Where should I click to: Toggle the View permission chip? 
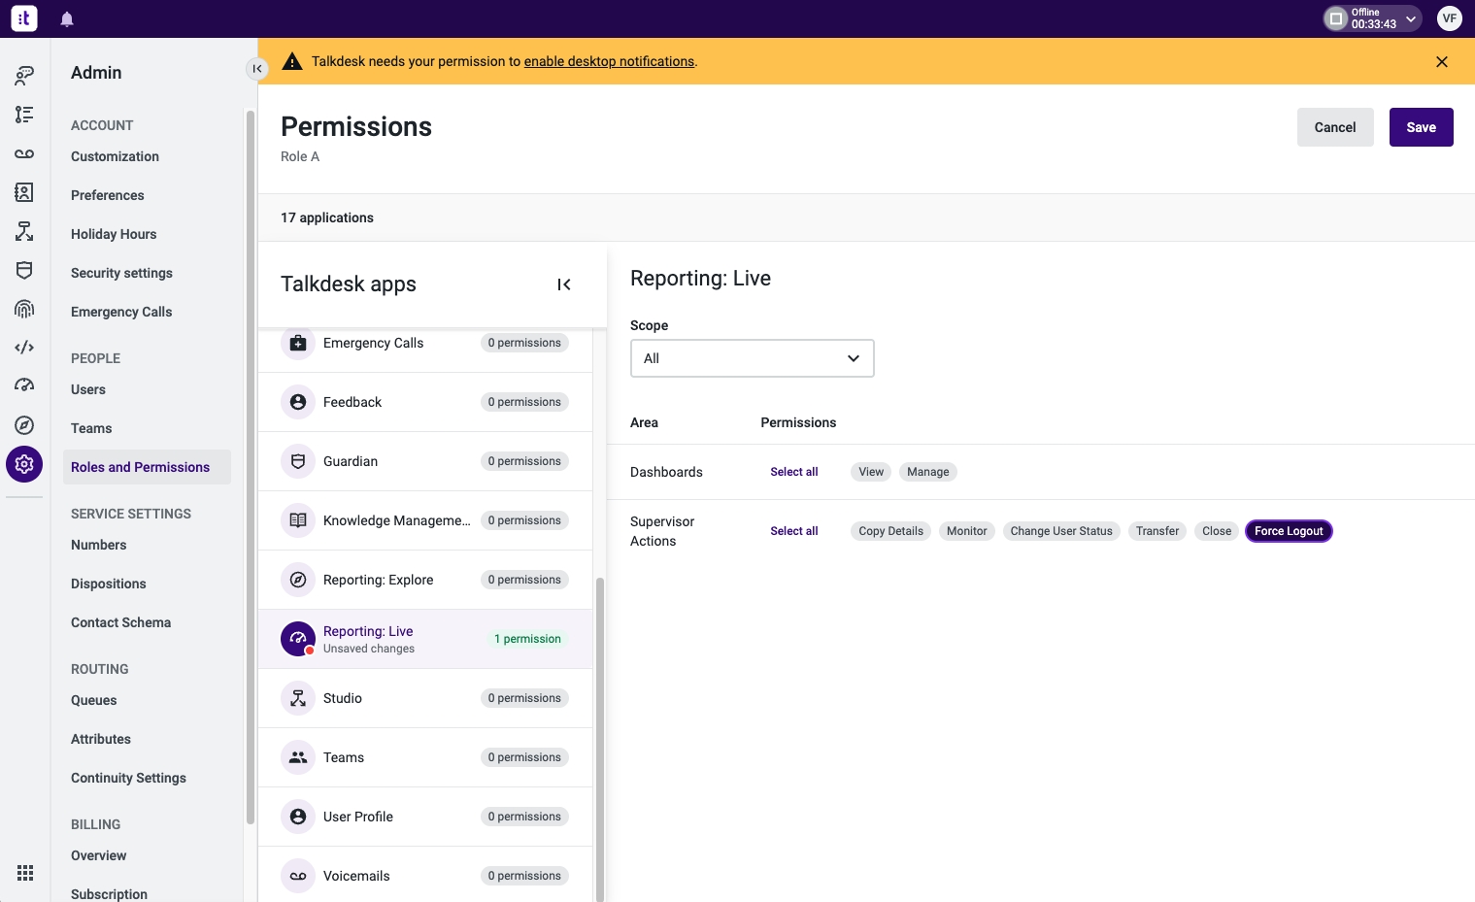point(871,472)
